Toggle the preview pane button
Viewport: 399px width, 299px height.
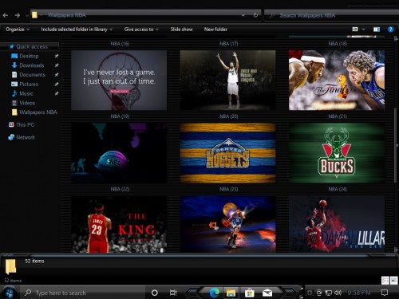377,30
